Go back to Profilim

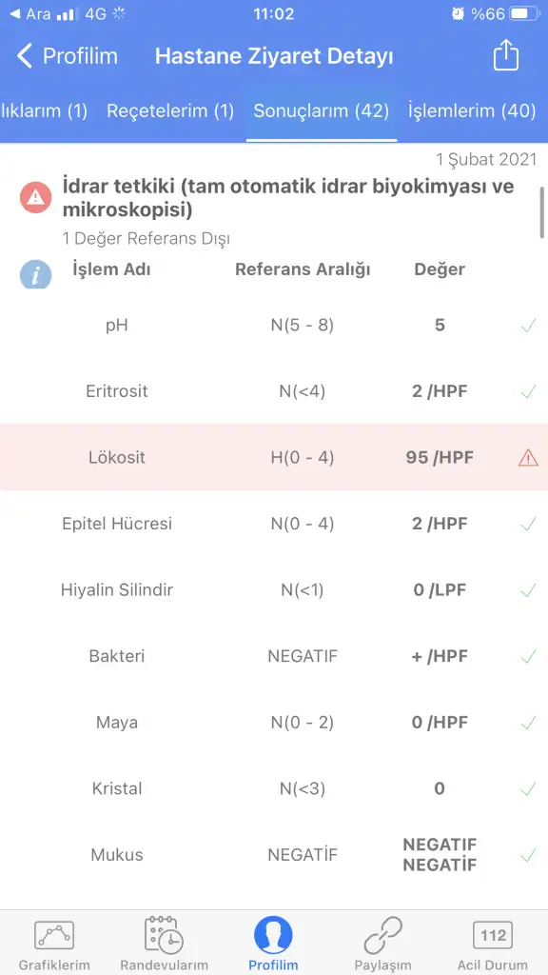click(67, 56)
